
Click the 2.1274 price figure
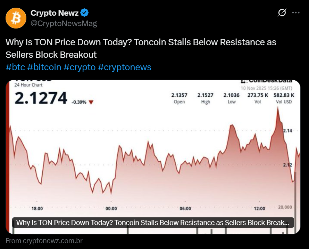(x=41, y=98)
